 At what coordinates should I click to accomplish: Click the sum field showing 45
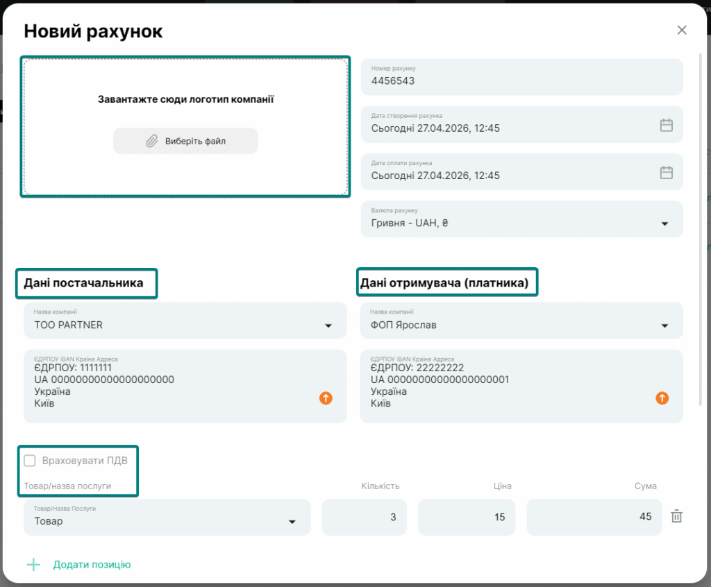click(594, 517)
